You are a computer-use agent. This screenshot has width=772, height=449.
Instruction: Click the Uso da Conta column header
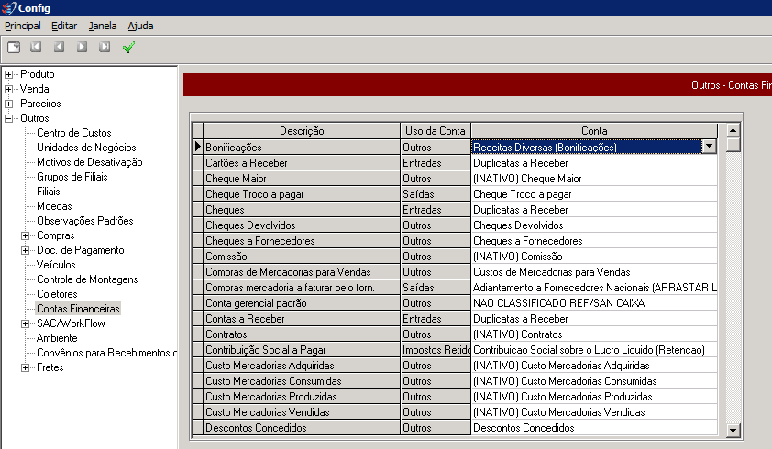click(x=436, y=131)
